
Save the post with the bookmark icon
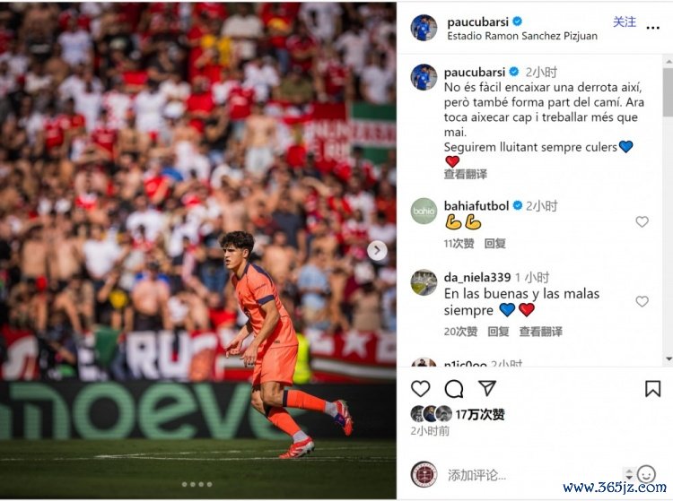(652, 389)
